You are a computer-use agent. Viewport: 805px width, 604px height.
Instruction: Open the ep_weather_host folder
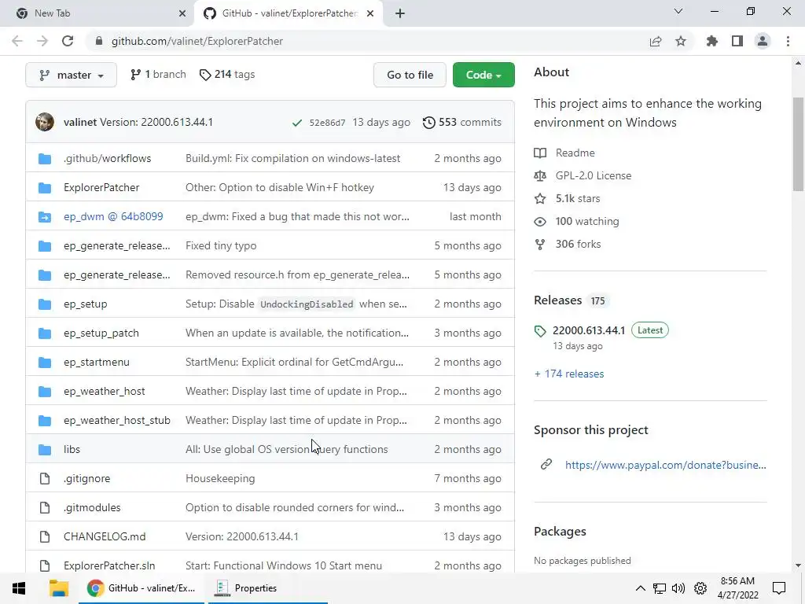tap(105, 392)
